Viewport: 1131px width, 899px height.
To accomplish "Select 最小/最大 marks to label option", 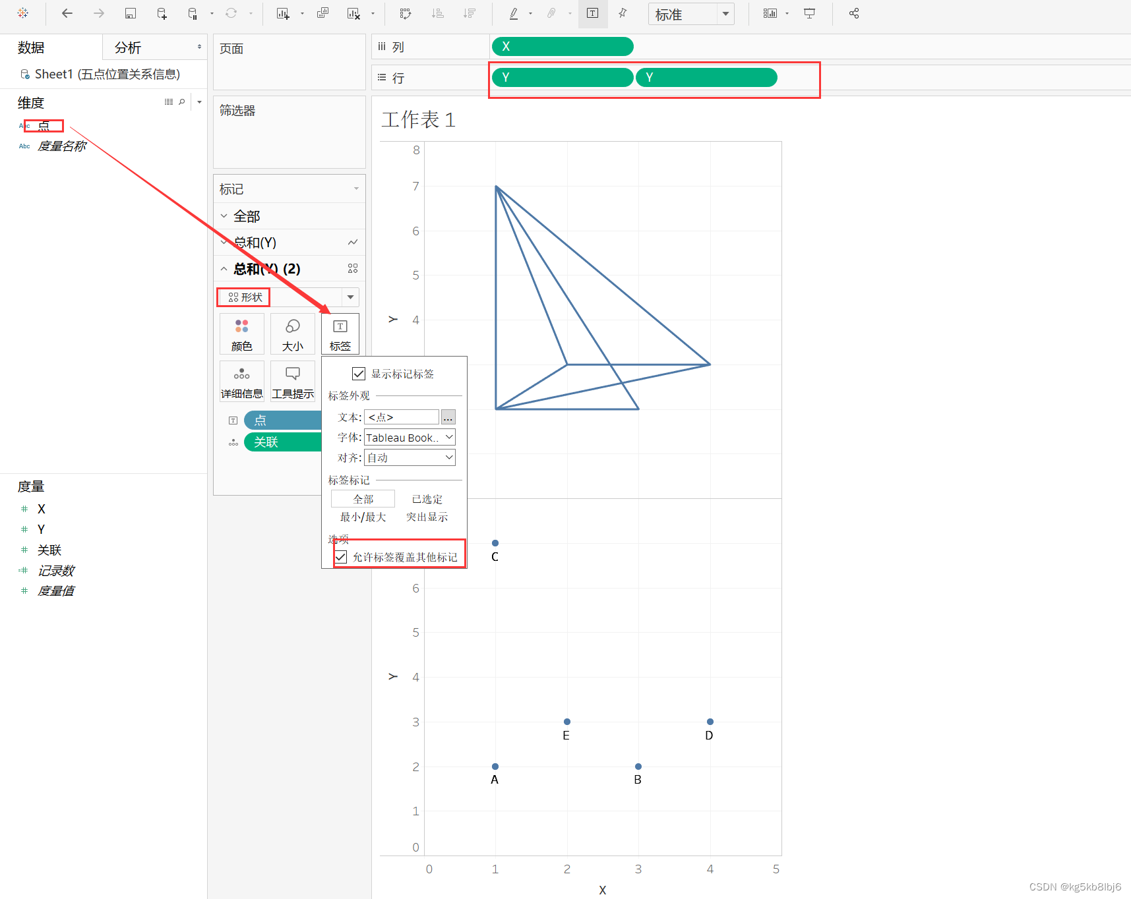I will (363, 517).
